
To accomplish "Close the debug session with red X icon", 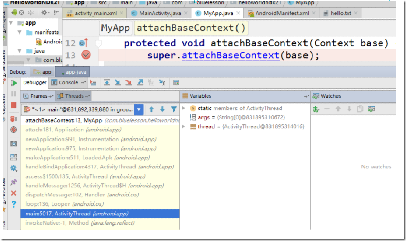I will pos(14,193).
